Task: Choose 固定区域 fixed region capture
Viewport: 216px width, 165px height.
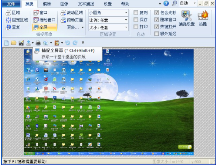Action: click(17, 20)
